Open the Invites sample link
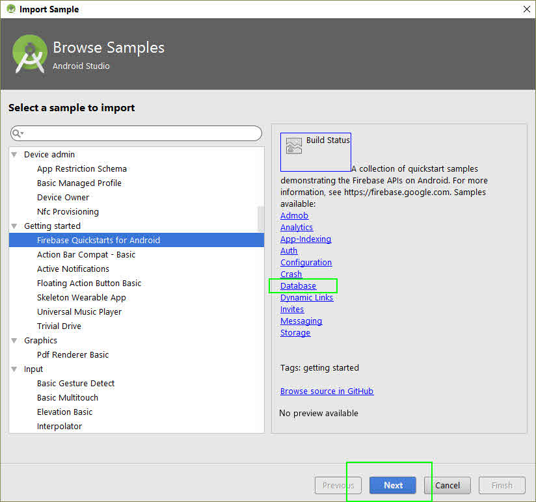Image resolution: width=536 pixels, height=502 pixels. [x=292, y=309]
